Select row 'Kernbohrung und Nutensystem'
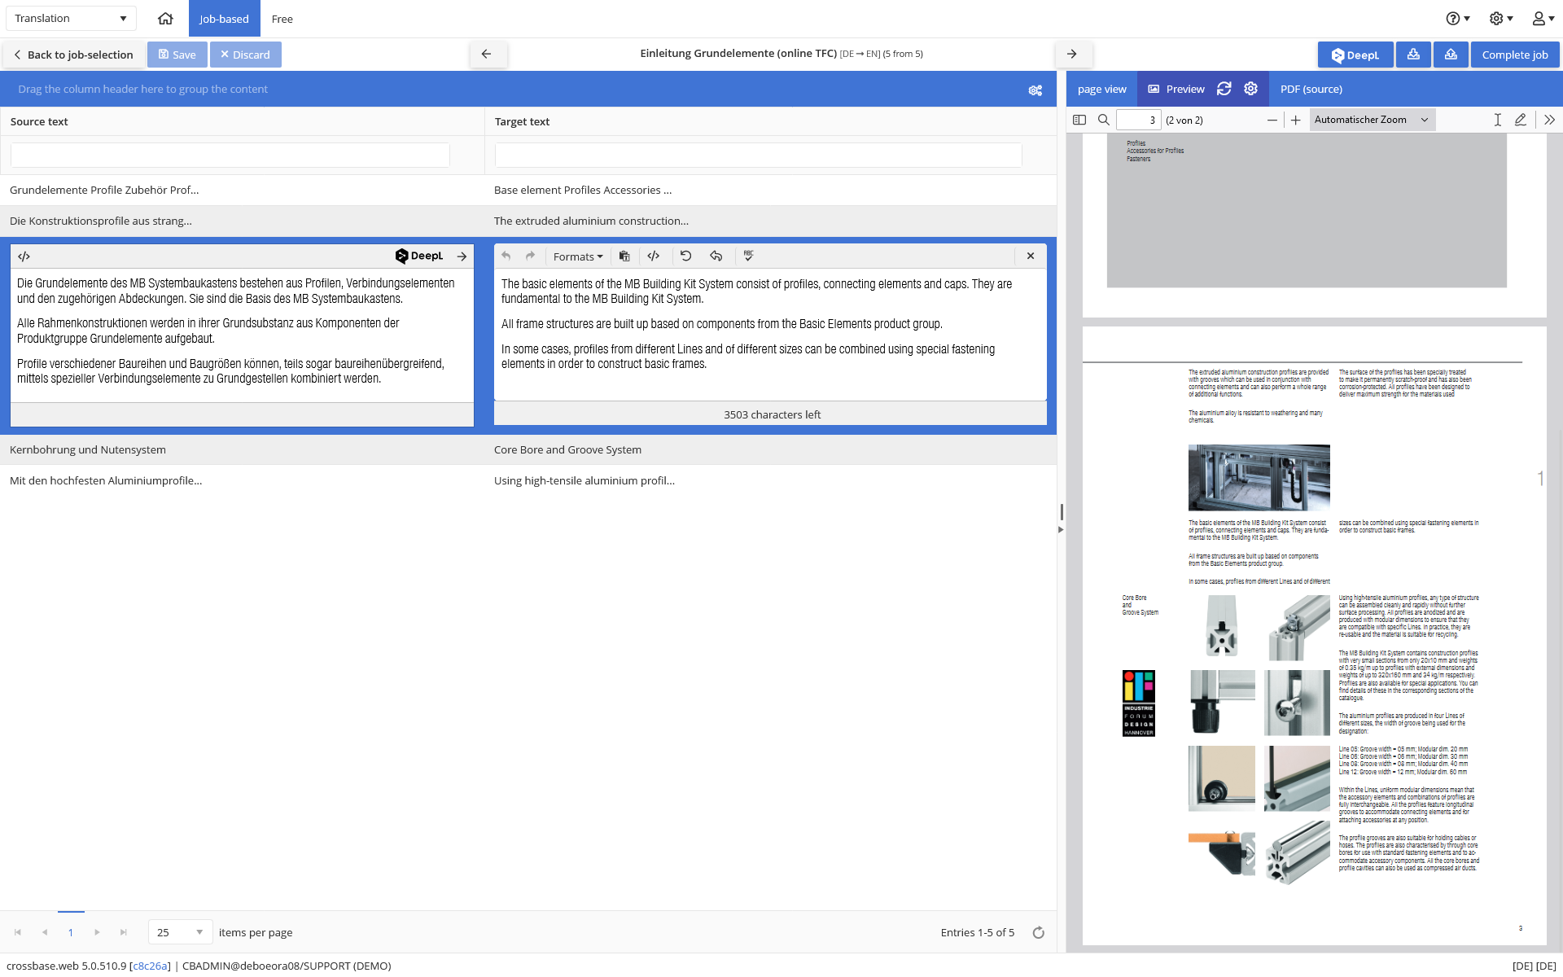 528,449
